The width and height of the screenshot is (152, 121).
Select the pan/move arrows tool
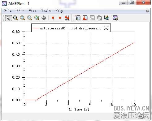tap(44, 18)
